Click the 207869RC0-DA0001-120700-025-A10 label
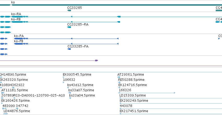Viewport: 222px width, 115px height. 33,95
